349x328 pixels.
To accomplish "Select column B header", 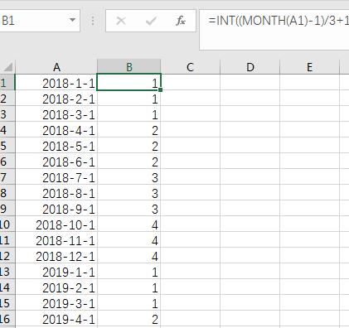I will pyautogui.click(x=129, y=67).
